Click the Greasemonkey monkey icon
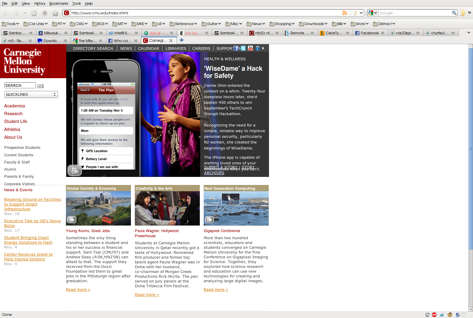The image size is (473, 318). [x=450, y=315]
